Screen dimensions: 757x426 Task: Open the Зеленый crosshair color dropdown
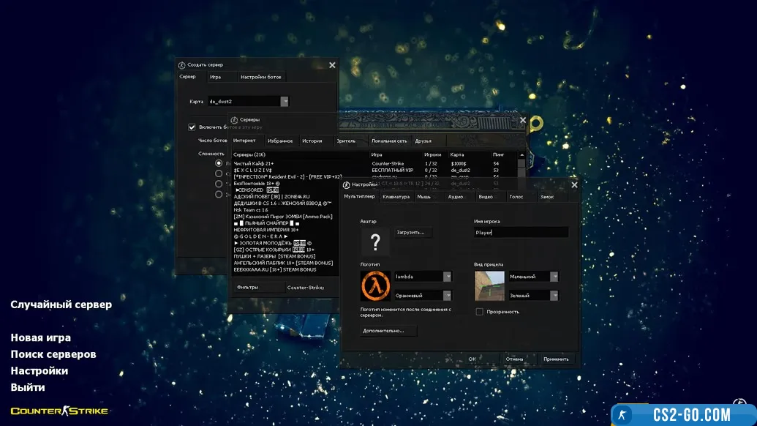554,296
